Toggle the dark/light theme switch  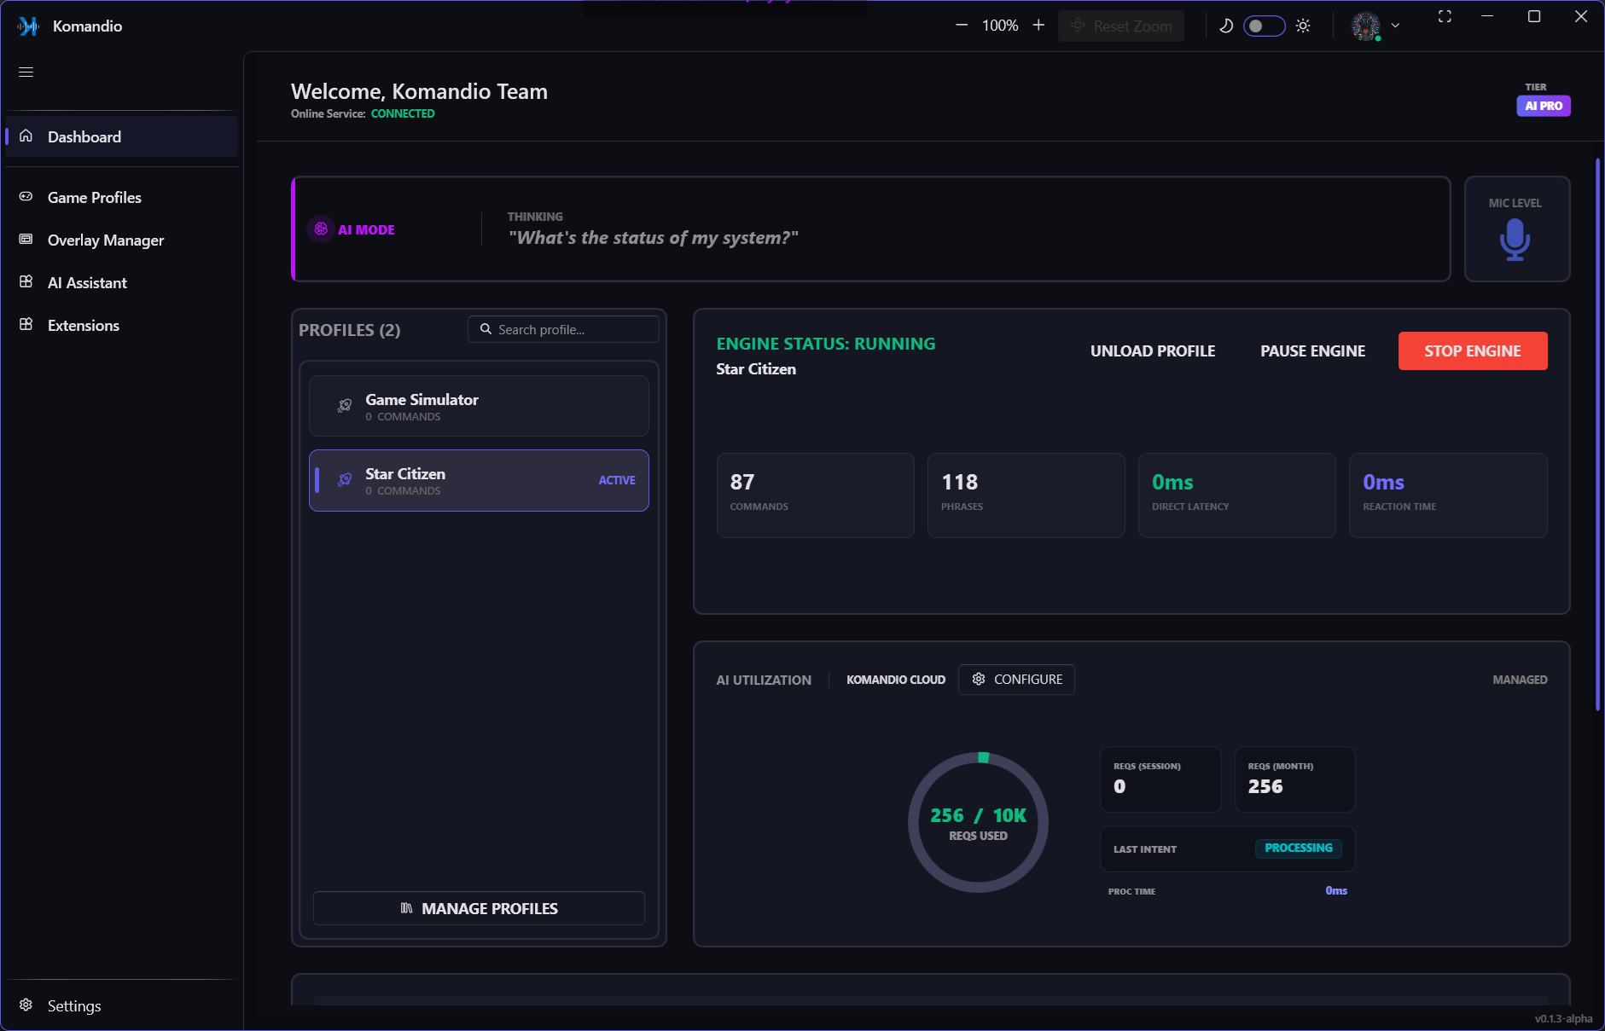tap(1264, 26)
